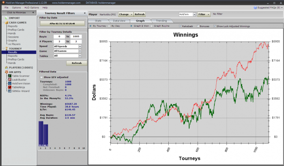Image resolution: width=284 pixels, height=166 pixels.
Task: Toggle the Rakeback checkbox
Action: (180, 26)
